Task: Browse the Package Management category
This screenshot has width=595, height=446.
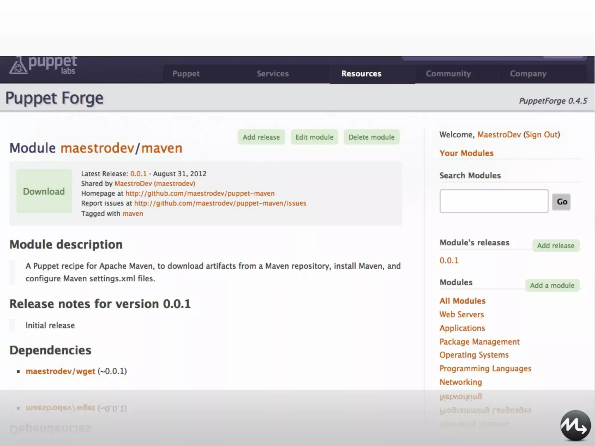Action: pos(479,342)
